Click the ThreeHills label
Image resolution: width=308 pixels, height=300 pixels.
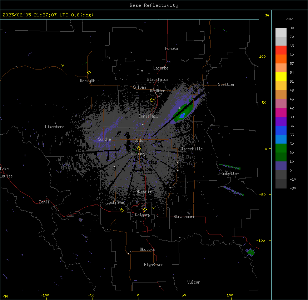[192, 149]
